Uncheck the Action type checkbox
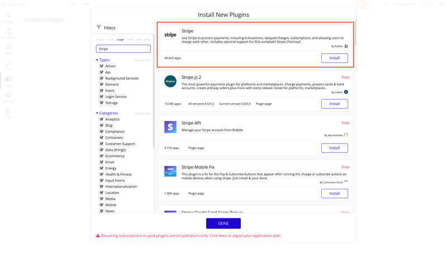The image size is (447, 258). click(x=102, y=66)
